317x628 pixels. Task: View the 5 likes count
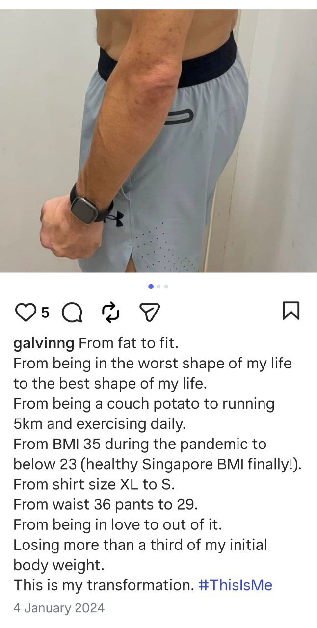[x=45, y=312]
